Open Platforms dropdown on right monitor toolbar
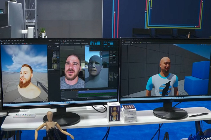This screenshot has width=211, height=140. click(149, 43)
